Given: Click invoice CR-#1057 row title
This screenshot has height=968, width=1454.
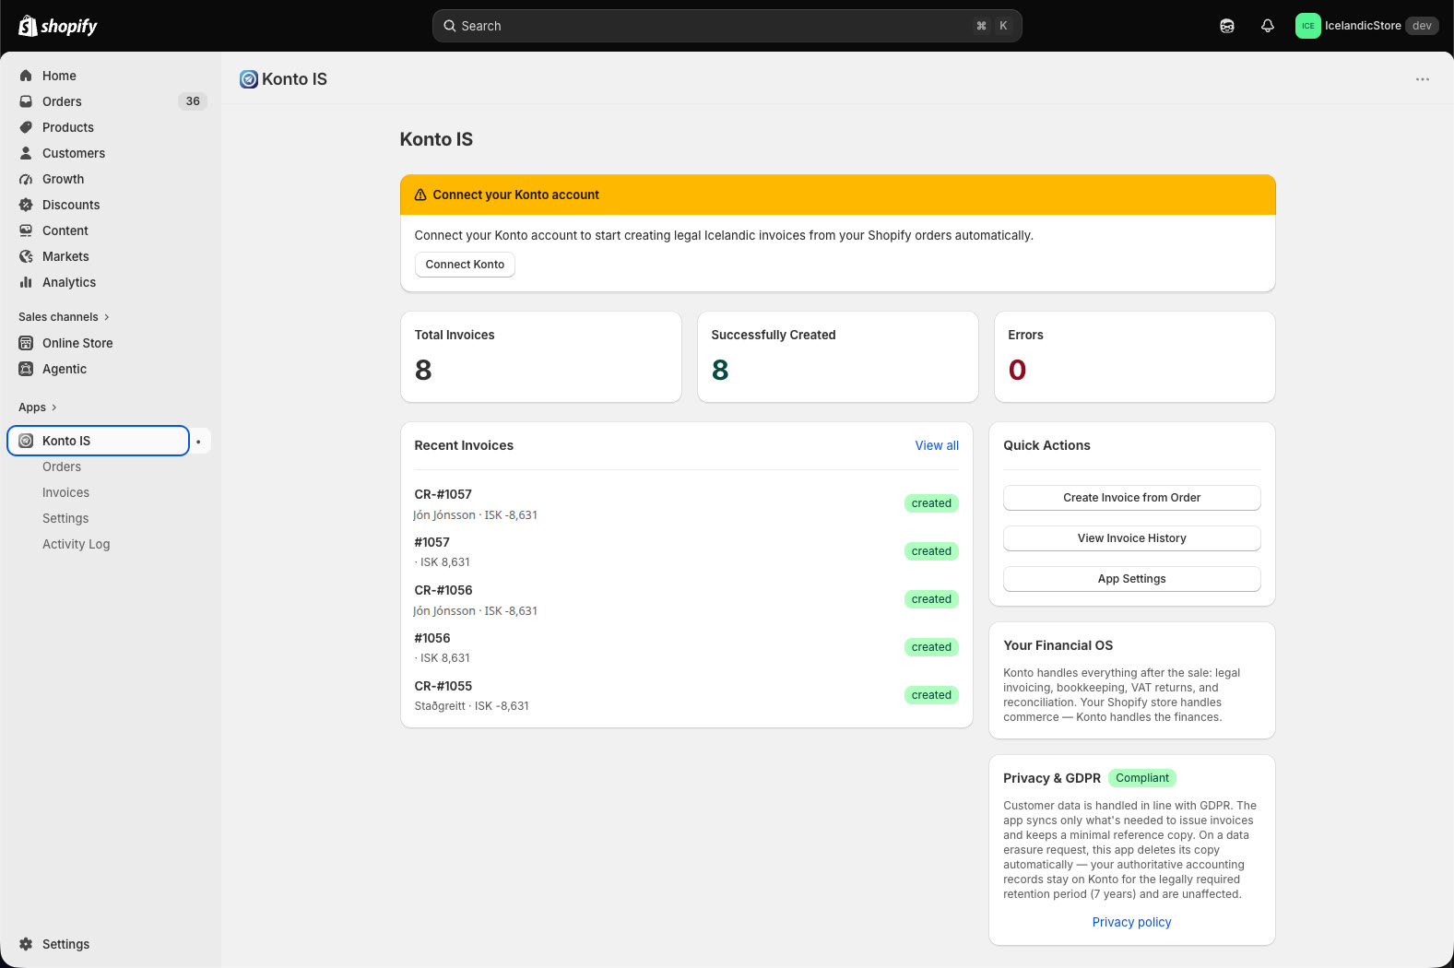Looking at the screenshot, I should point(443,494).
